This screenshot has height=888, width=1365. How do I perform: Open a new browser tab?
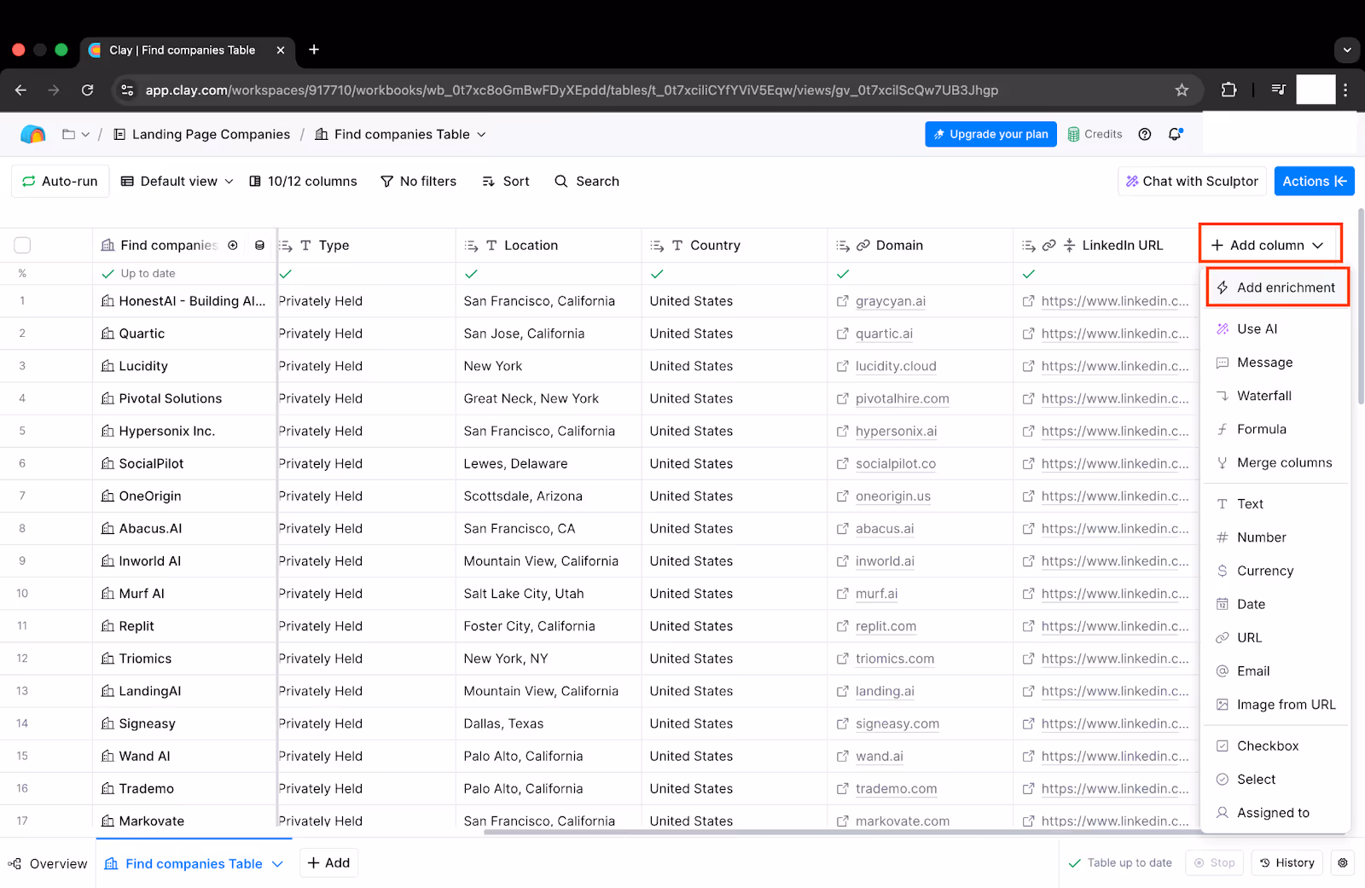point(314,49)
